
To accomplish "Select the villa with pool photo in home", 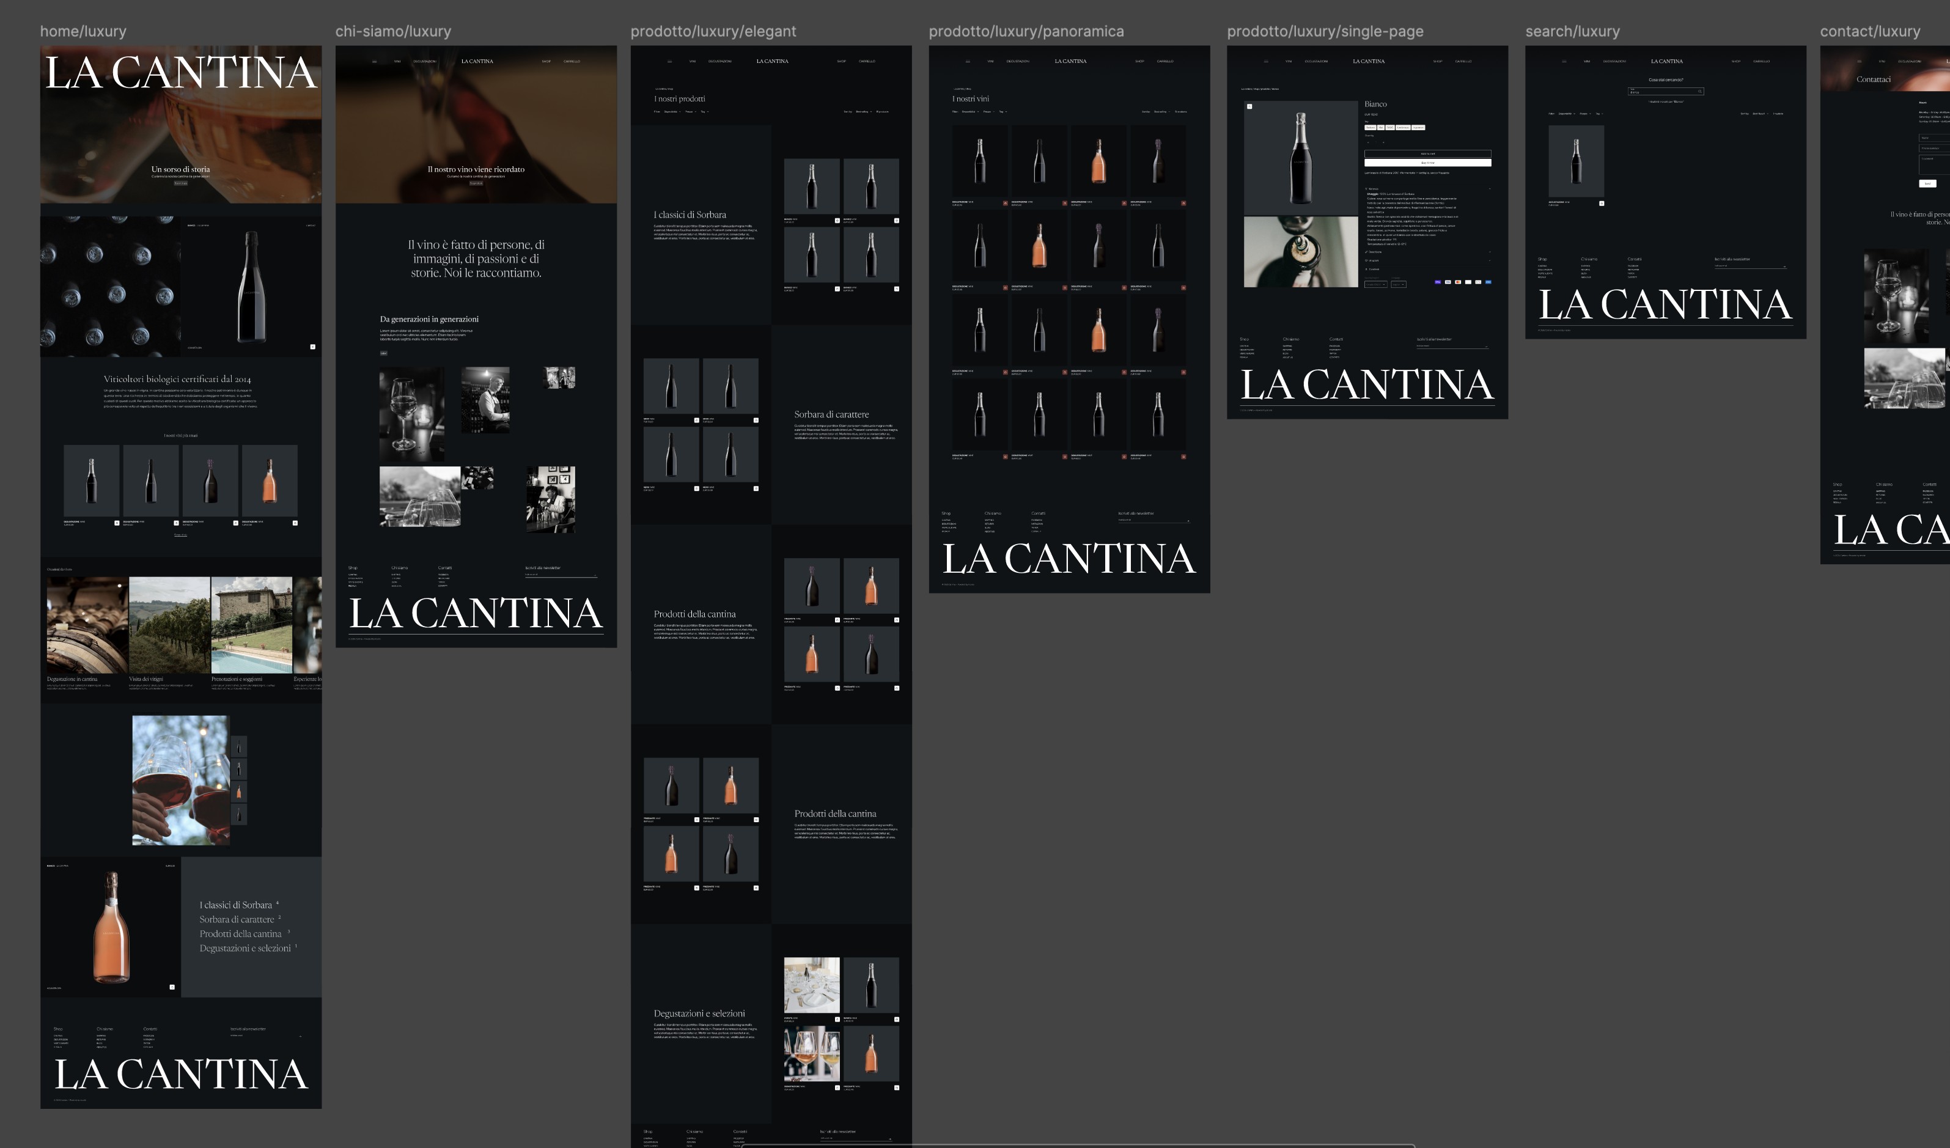I will click(x=251, y=625).
